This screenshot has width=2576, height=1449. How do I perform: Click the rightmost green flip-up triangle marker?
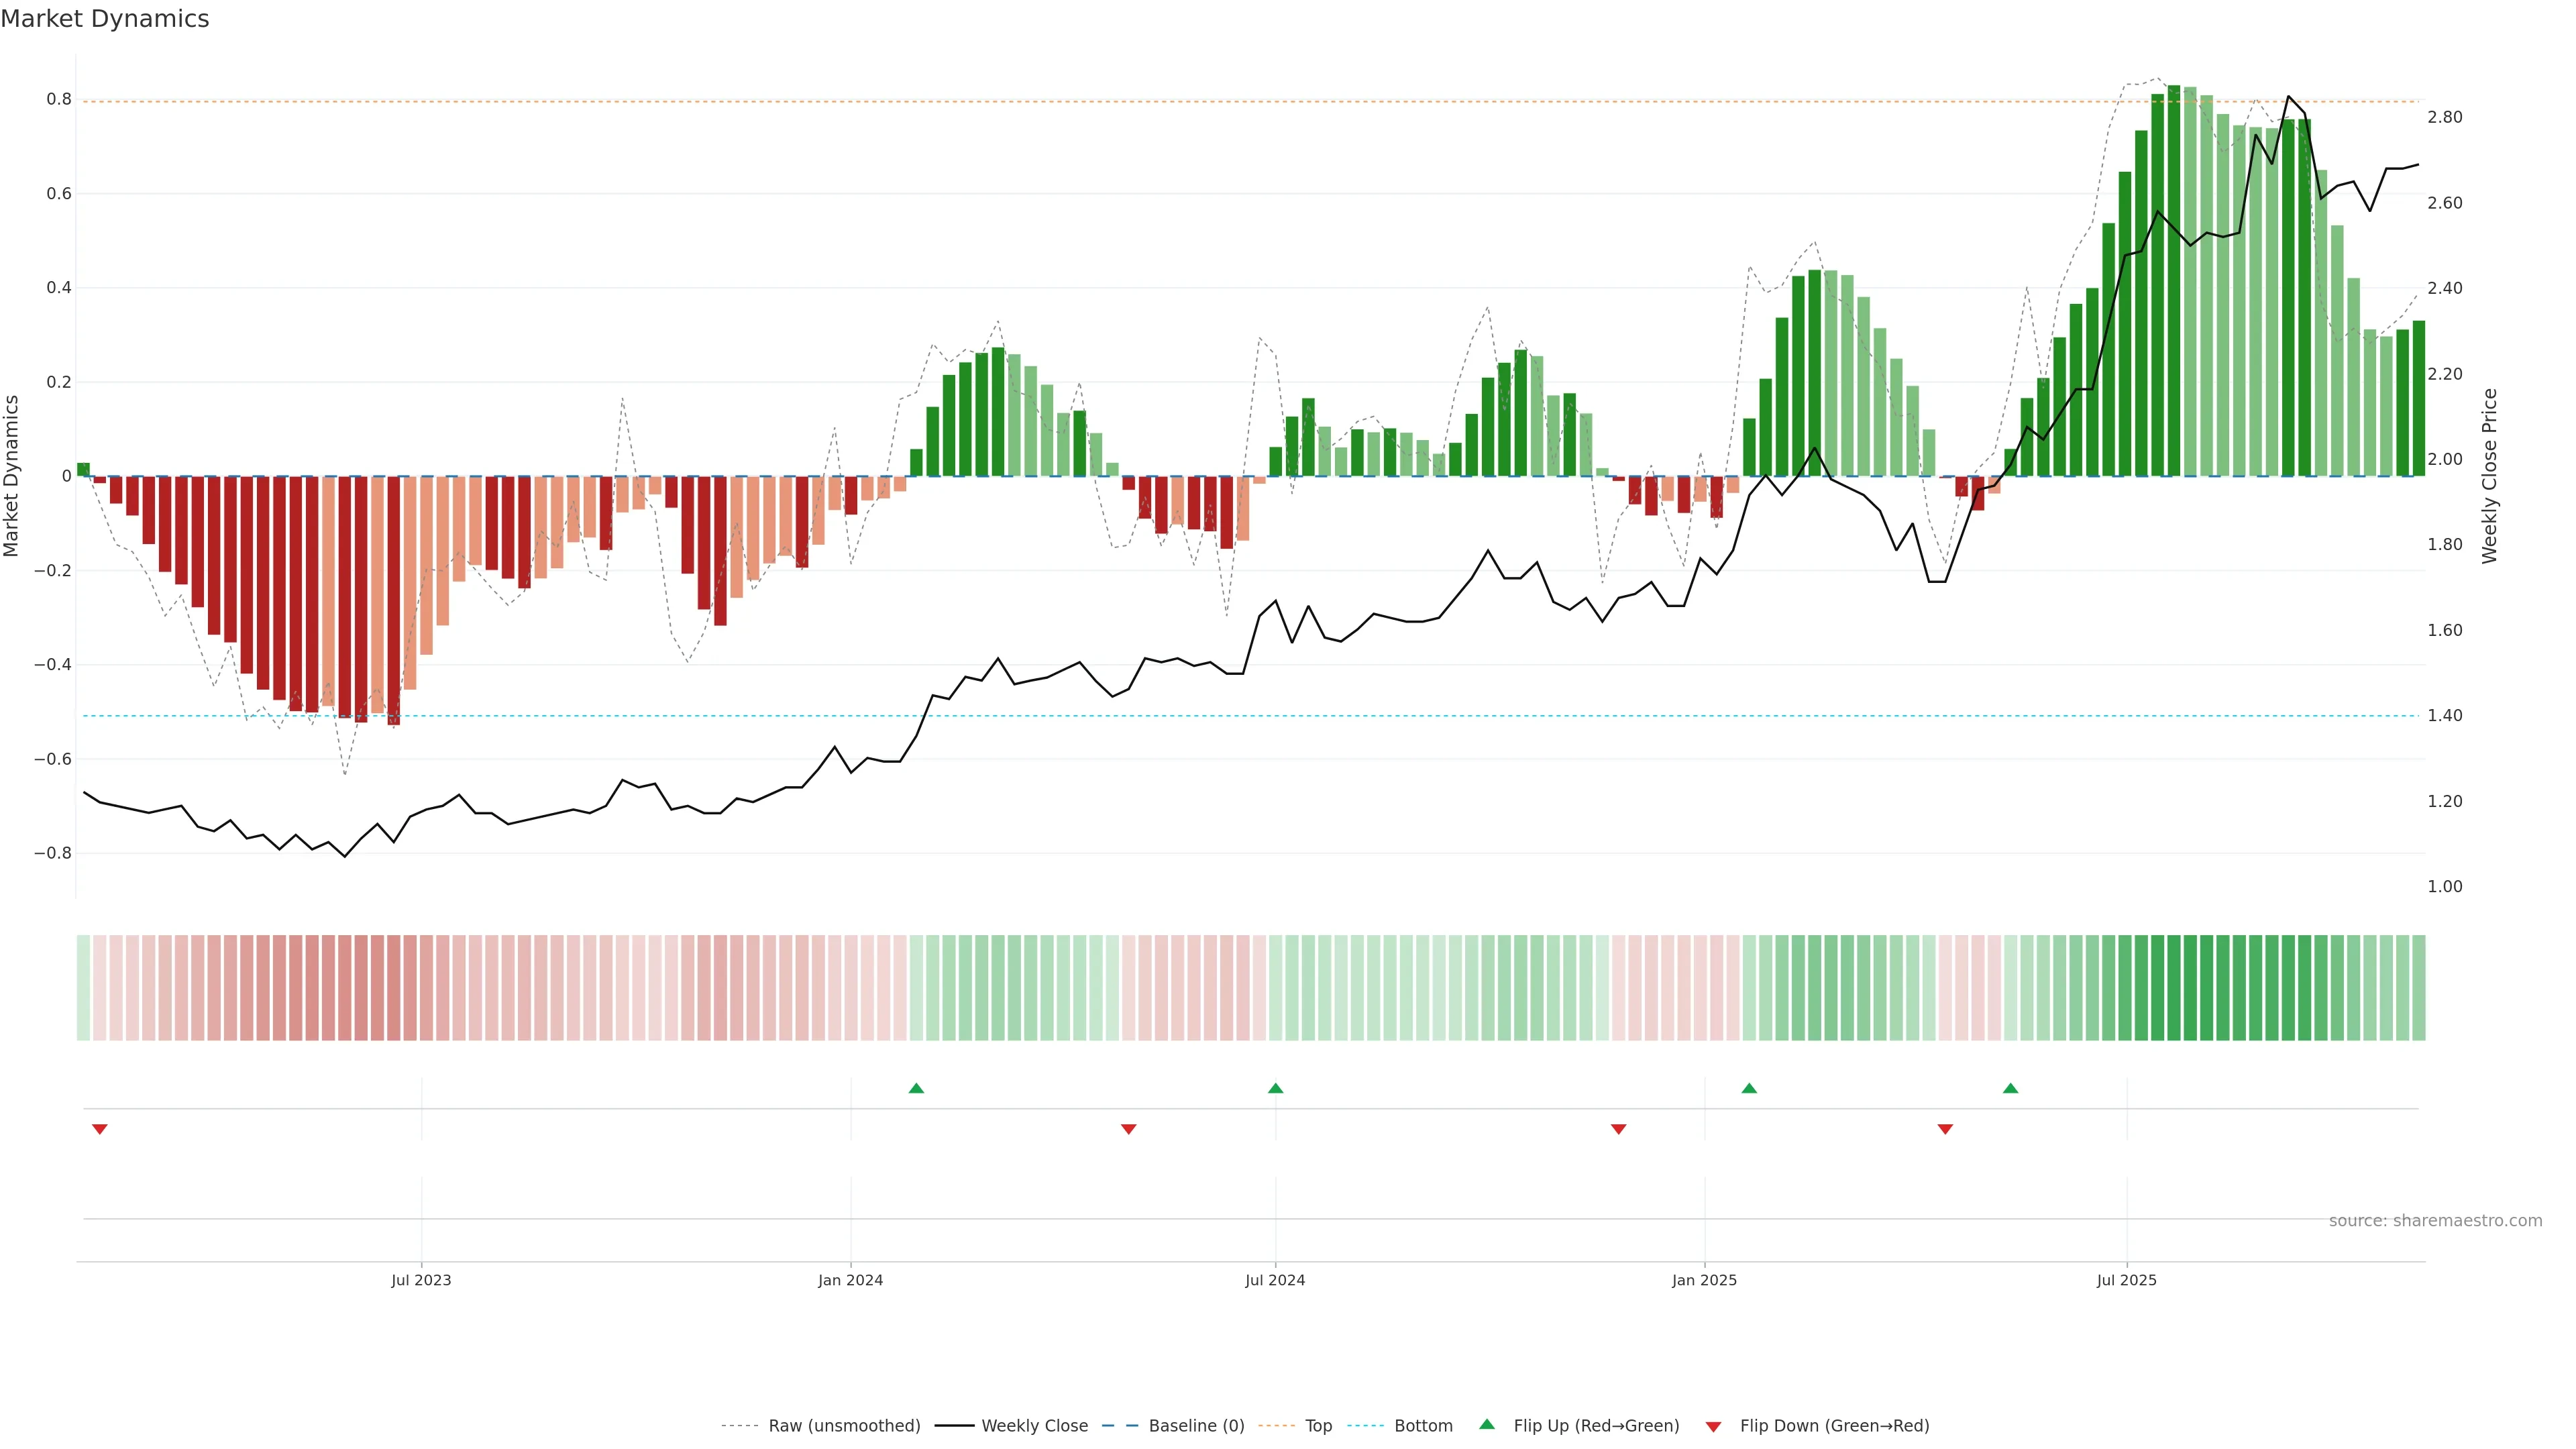(x=2010, y=1088)
